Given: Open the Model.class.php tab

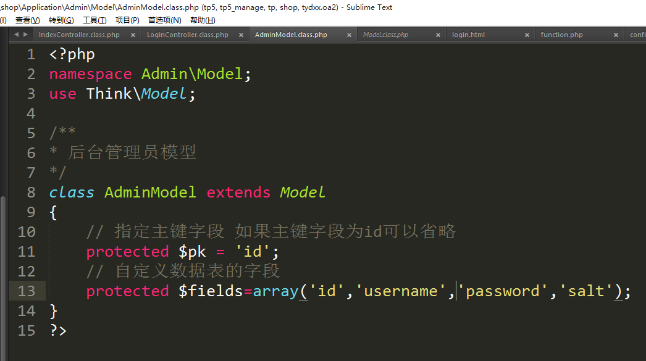Looking at the screenshot, I should pyautogui.click(x=385, y=35).
